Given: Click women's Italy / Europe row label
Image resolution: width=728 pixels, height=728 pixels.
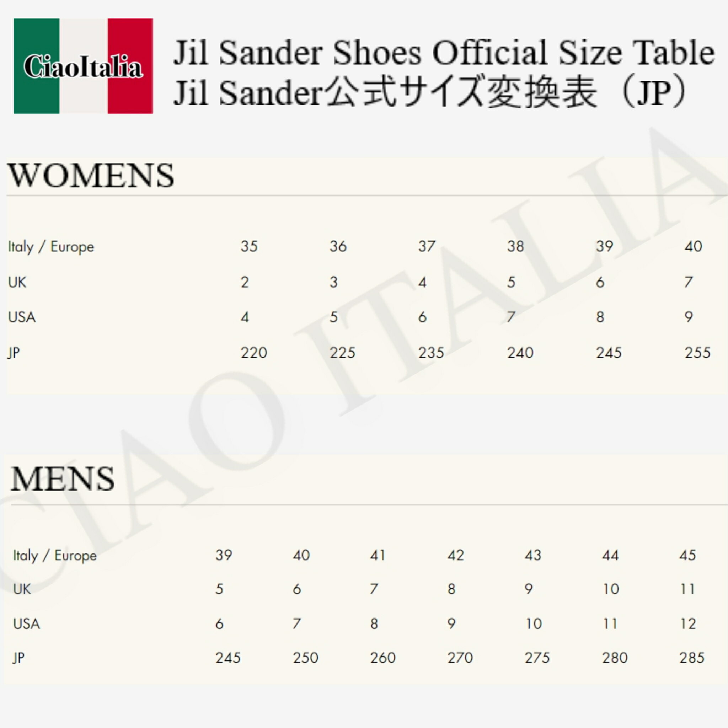Looking at the screenshot, I should pyautogui.click(x=51, y=247).
